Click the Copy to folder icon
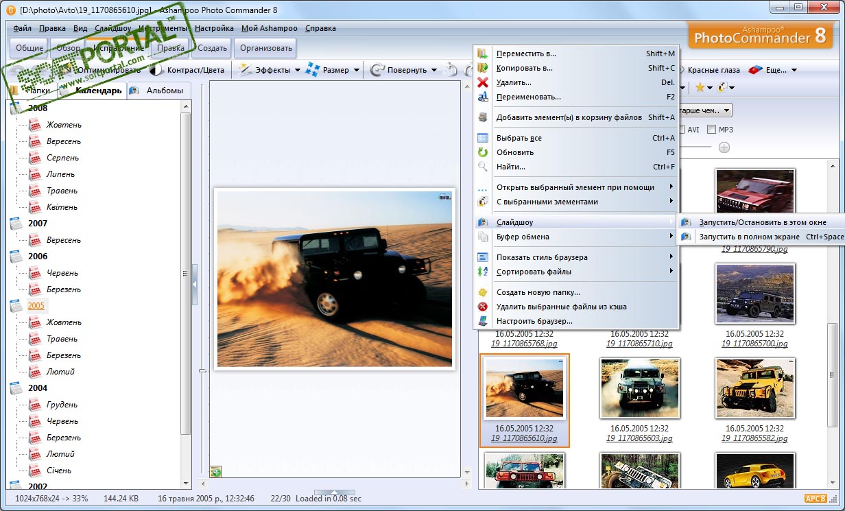The width and height of the screenshot is (845, 511). 483,68
